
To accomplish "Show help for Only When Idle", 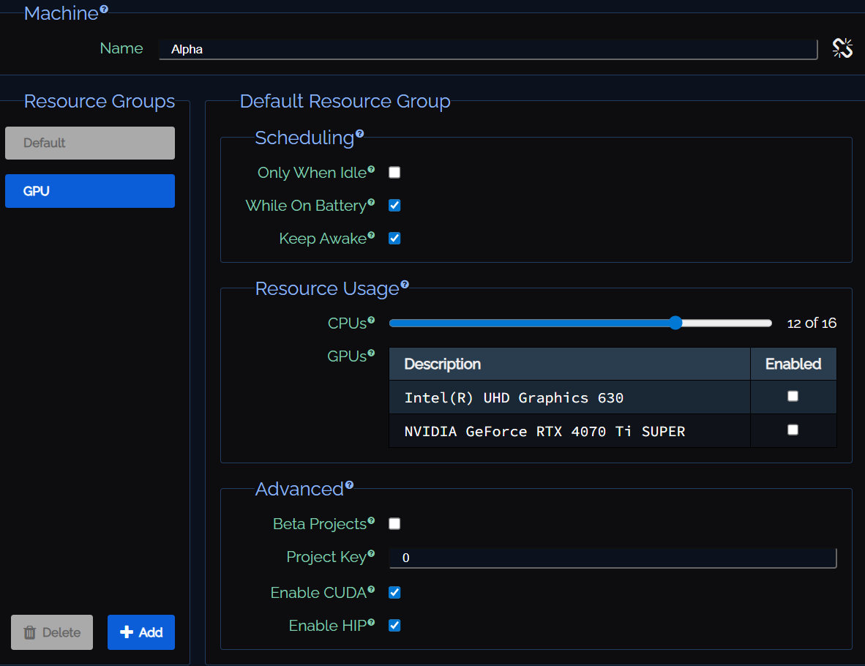I will click(x=371, y=169).
